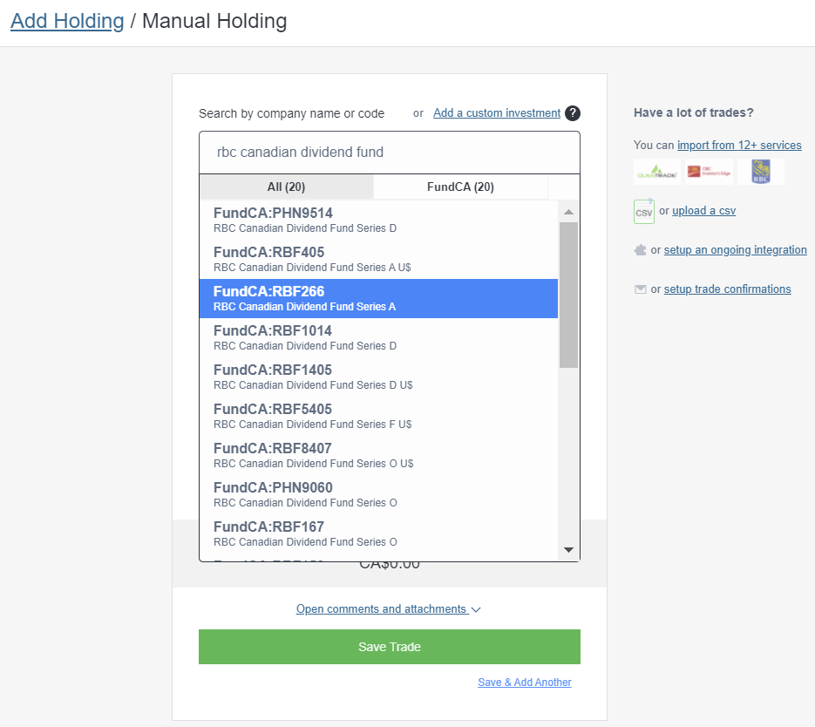Click the Questrade broker logo
Image resolution: width=815 pixels, height=727 pixels.
coord(657,172)
